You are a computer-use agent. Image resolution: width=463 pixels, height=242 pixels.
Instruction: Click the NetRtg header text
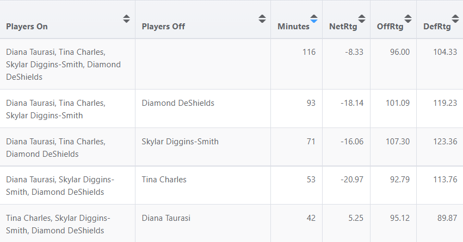coord(343,27)
